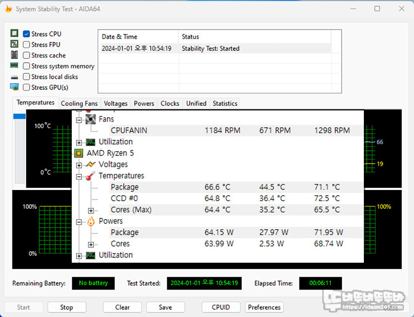Open the Statistics tab
Image resolution: width=414 pixels, height=317 pixels.
pos(225,103)
